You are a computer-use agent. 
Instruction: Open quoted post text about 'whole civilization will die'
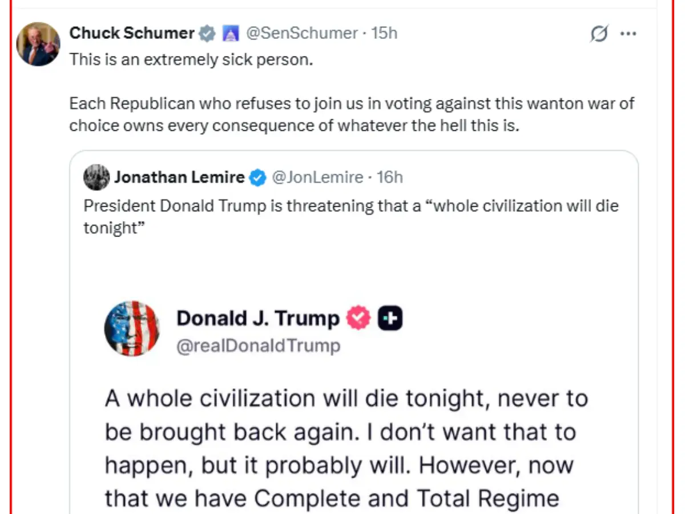pyautogui.click(x=351, y=216)
